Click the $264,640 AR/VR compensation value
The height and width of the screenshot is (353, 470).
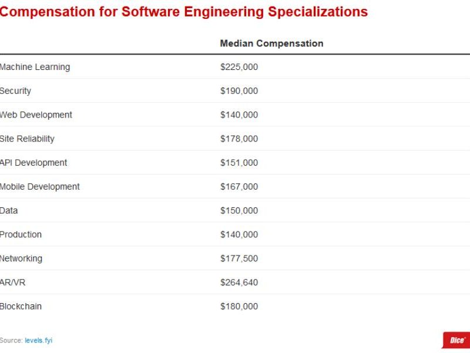point(239,283)
